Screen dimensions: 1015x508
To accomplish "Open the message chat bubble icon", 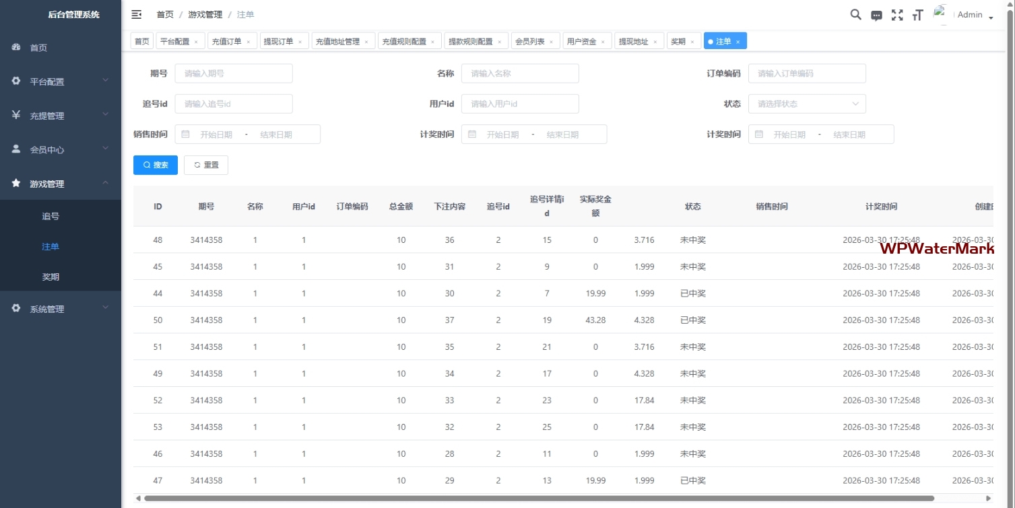I will pos(876,15).
